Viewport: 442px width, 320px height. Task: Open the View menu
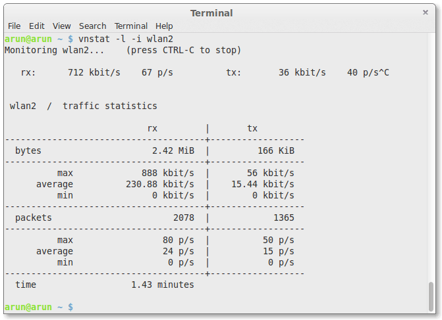(62, 26)
